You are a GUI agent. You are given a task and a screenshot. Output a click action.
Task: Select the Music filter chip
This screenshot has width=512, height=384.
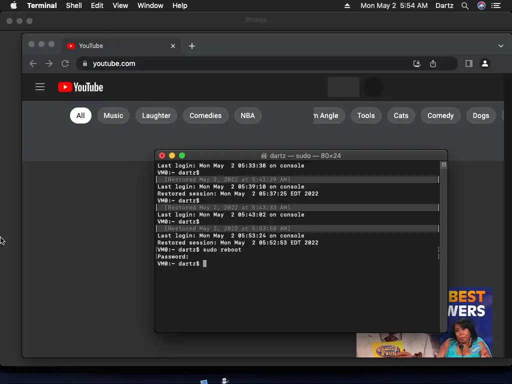tap(113, 115)
